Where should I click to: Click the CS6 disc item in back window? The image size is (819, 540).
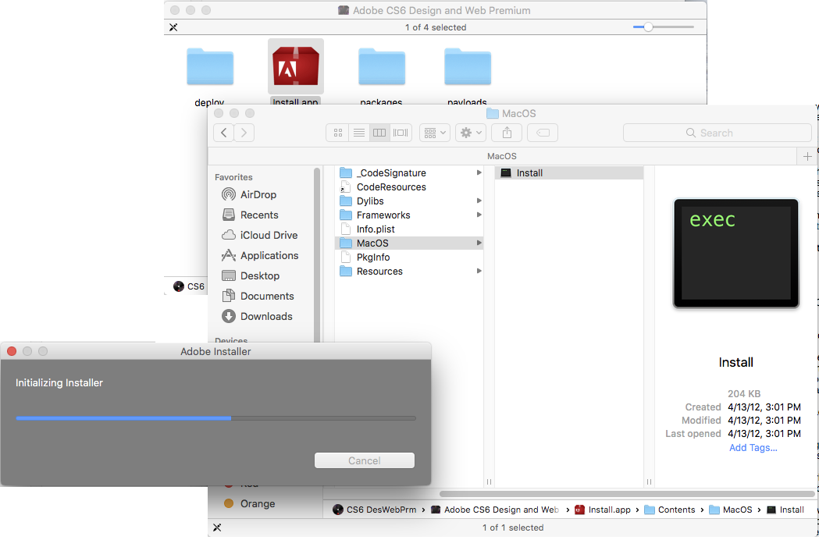click(x=189, y=286)
